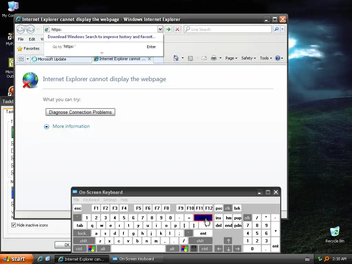Viewport: 352px width, 264px height.
Task: Click the Print icon in command bar
Action: click(214, 58)
